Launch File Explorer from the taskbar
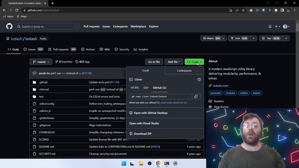 [x=141, y=163]
